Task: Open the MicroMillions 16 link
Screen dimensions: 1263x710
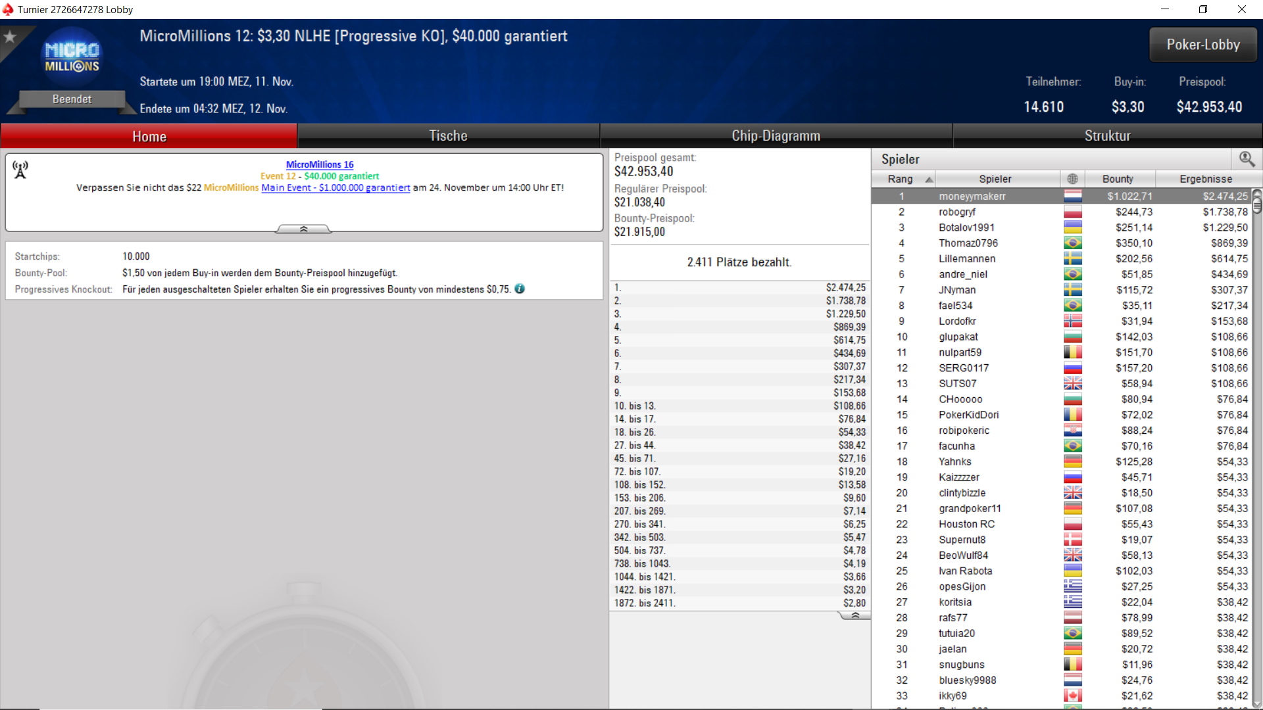Action: (x=320, y=164)
